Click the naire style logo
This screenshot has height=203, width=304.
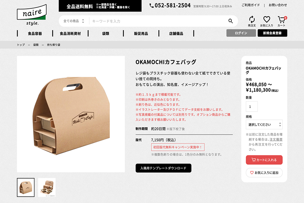click(x=32, y=15)
